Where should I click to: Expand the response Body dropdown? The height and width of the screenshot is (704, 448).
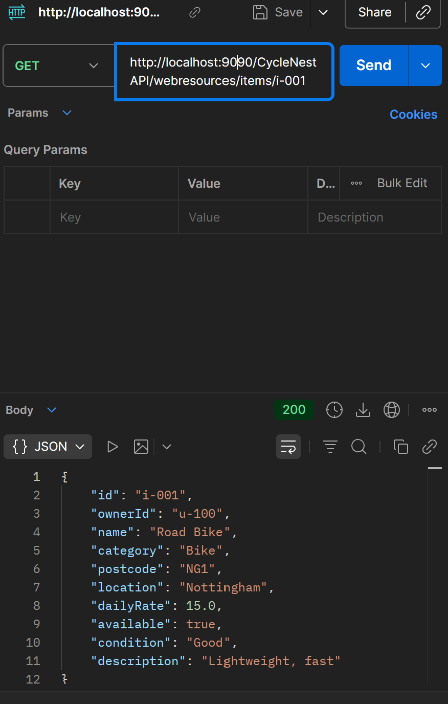click(52, 410)
